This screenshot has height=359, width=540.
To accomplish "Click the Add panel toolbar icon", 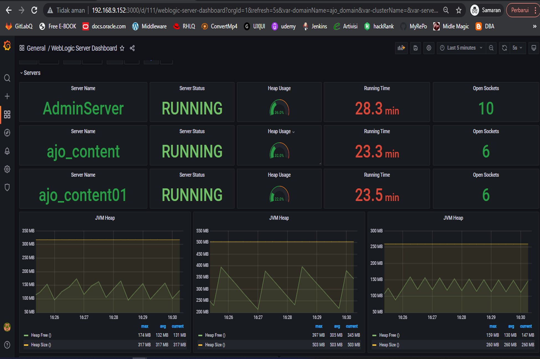I will click(401, 48).
